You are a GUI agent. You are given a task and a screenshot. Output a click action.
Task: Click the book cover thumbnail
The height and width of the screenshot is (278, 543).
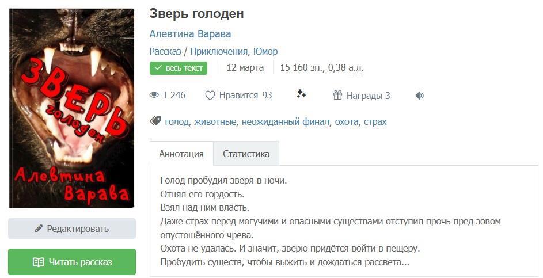click(x=72, y=108)
